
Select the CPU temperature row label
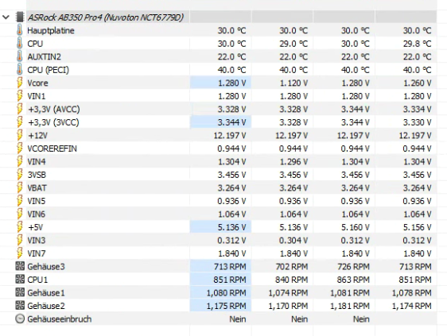coord(35,44)
